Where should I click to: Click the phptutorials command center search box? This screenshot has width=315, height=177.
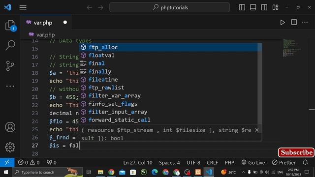pos(169,7)
